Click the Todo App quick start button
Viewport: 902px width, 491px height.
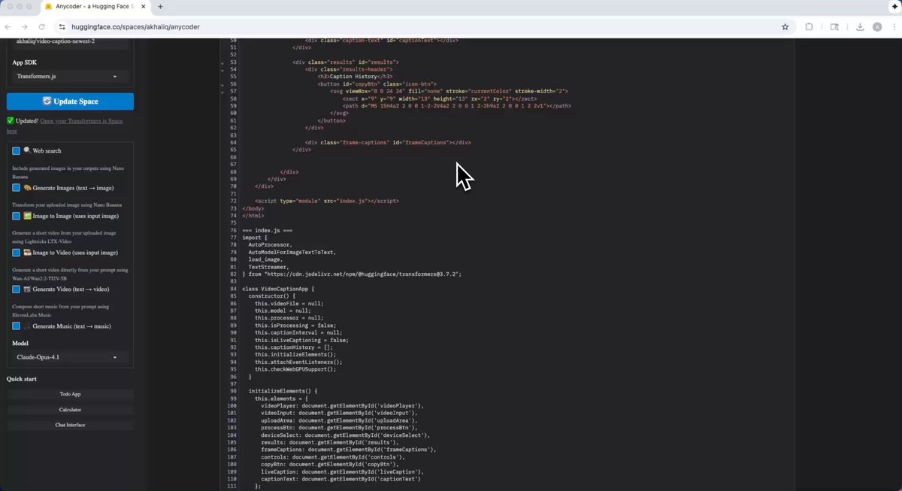70,394
